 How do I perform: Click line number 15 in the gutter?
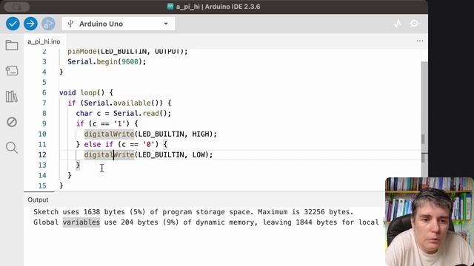point(42,185)
